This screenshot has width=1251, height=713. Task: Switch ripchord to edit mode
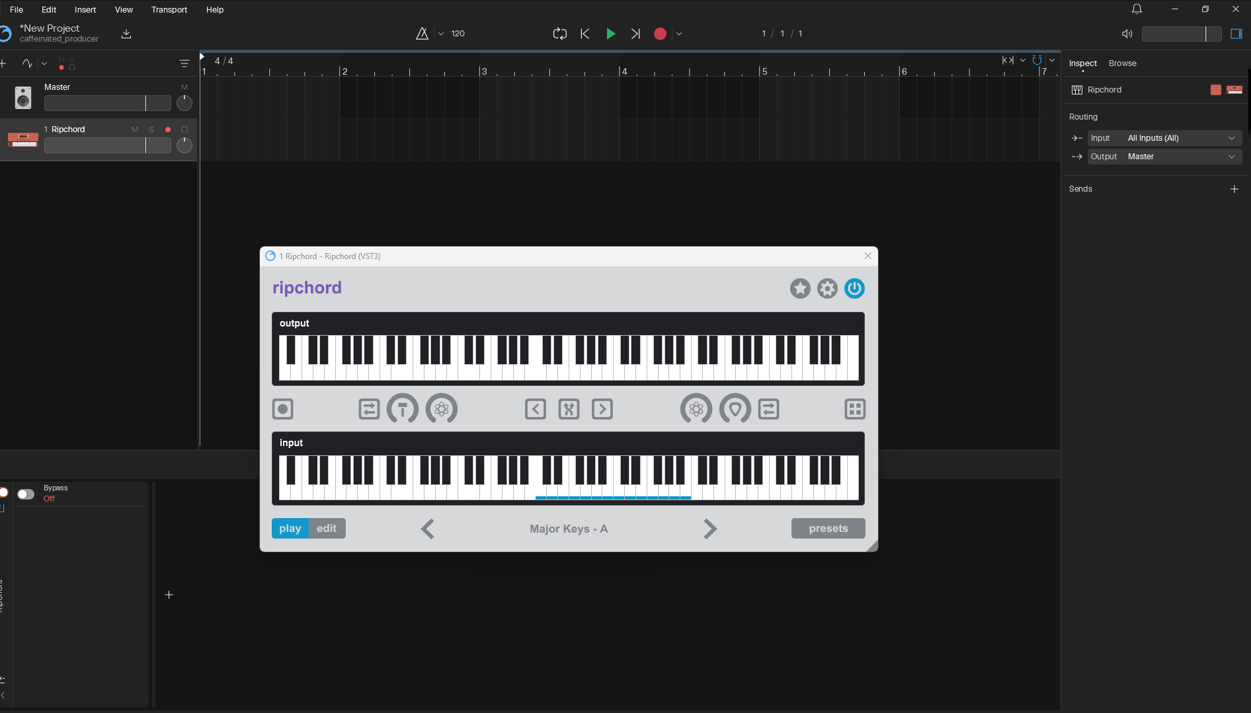pos(327,529)
